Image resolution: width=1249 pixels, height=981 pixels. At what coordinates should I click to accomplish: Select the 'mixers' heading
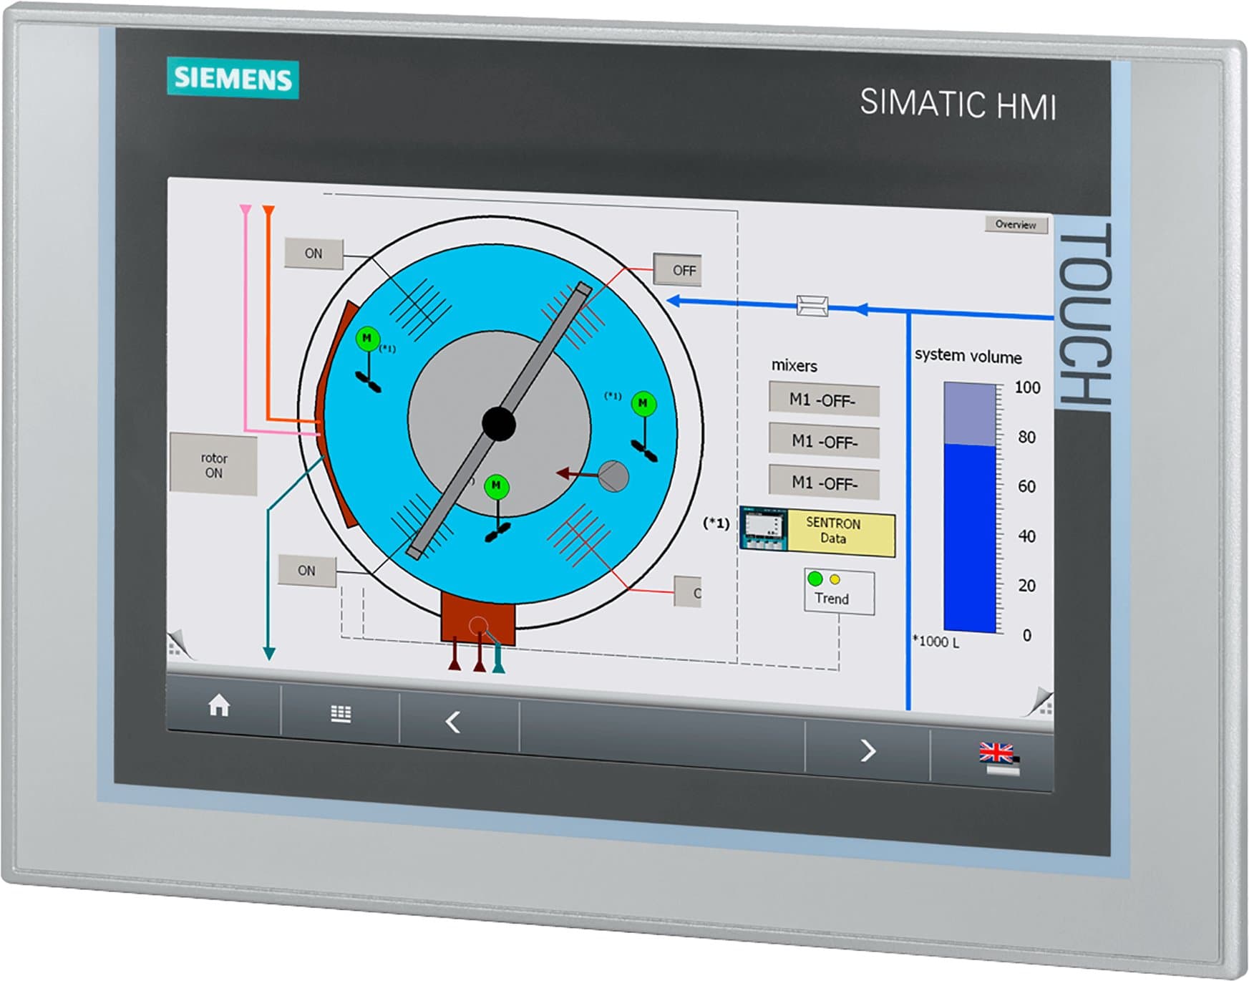(794, 365)
